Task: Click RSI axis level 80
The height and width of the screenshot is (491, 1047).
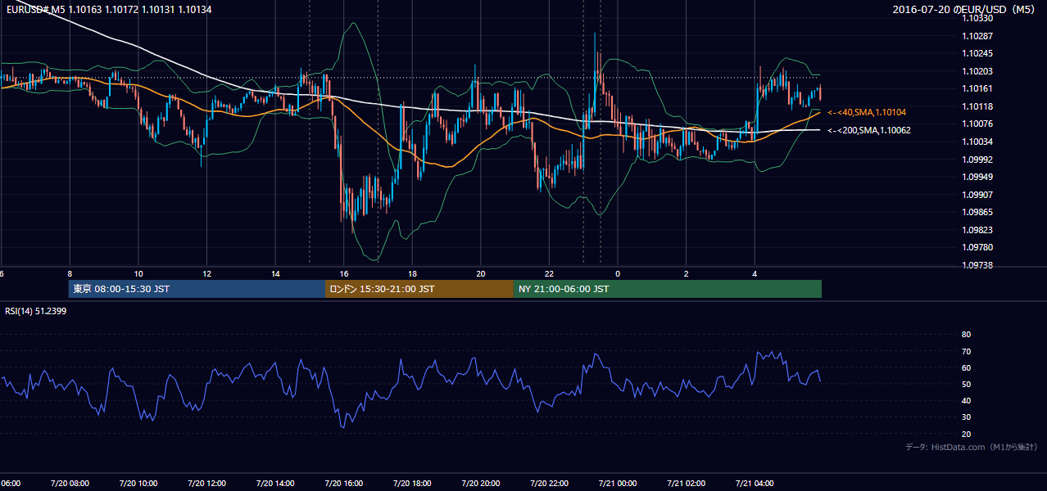Action: click(966, 335)
